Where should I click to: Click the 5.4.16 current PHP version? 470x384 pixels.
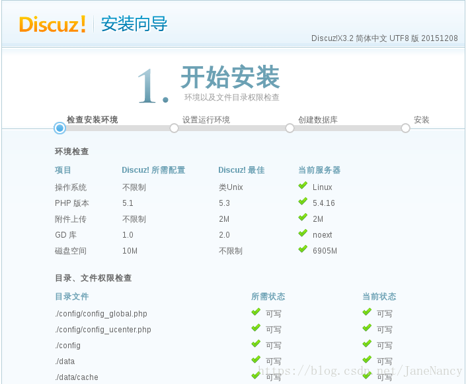tap(324, 203)
